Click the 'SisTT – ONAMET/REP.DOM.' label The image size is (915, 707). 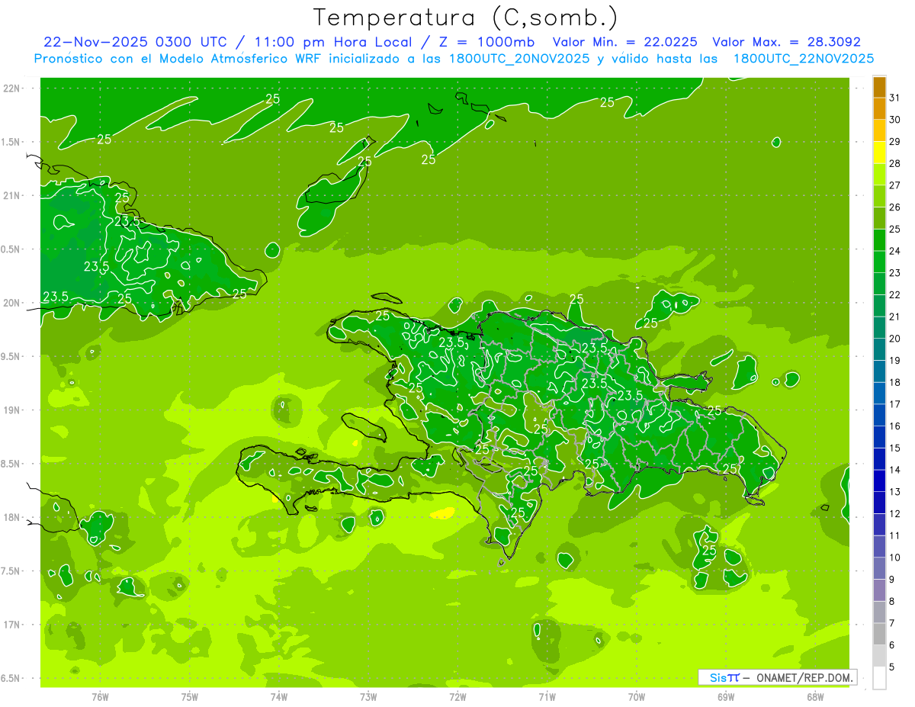778,677
